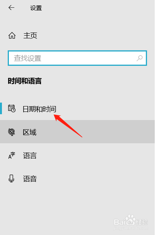Click the jingyan.baidu.com watermark text

[x=131, y=228]
